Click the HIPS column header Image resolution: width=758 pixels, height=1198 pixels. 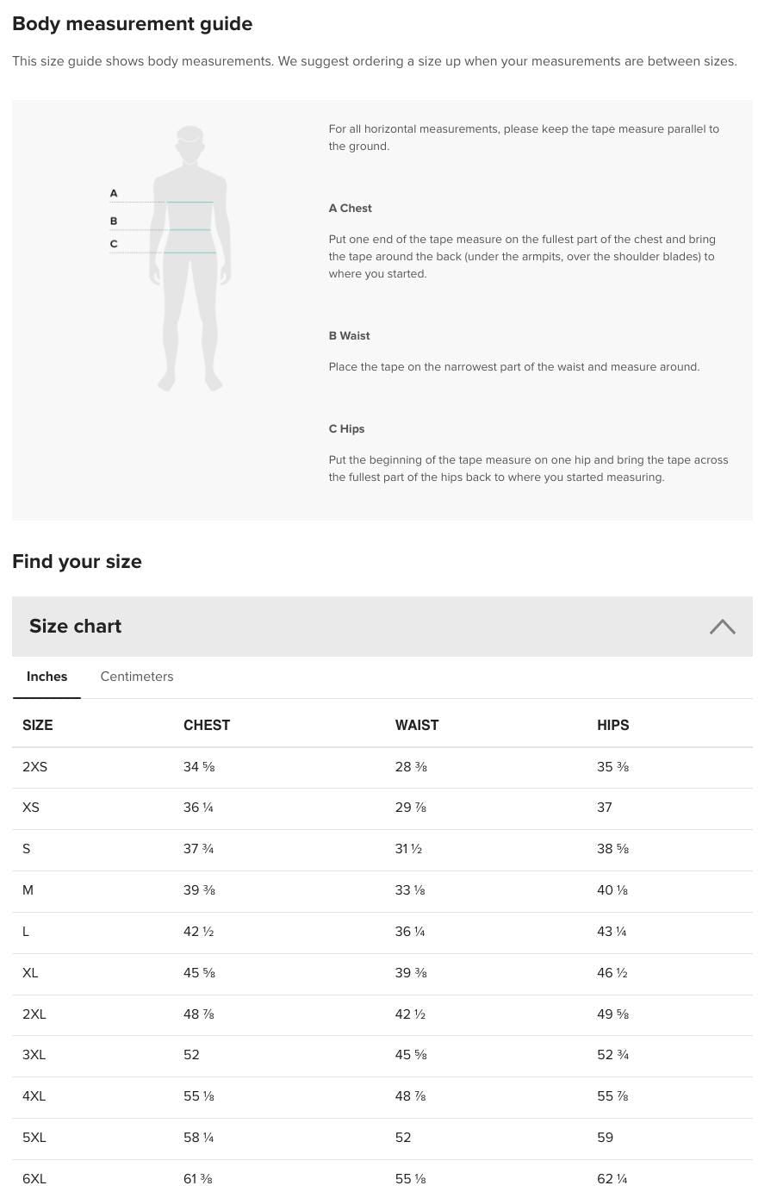613,725
